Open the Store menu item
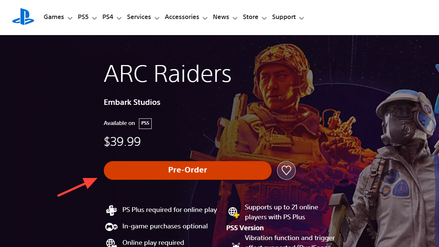Screen dimensions: 439x247 click(x=250, y=17)
